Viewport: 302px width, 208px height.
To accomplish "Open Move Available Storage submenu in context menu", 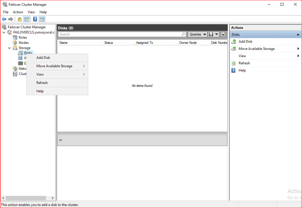I will coord(54,66).
